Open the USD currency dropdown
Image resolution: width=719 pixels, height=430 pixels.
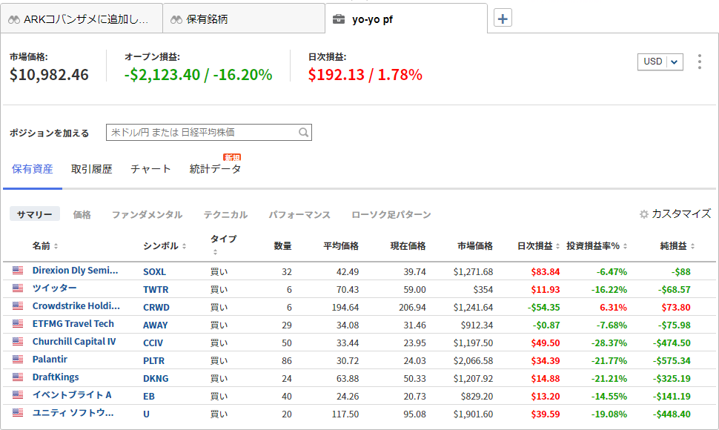pos(660,62)
